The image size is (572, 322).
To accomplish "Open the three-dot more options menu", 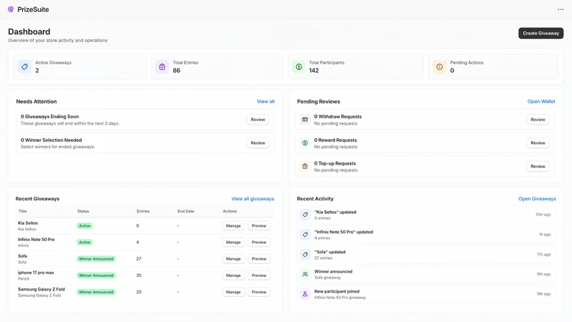I will tap(561, 9).
